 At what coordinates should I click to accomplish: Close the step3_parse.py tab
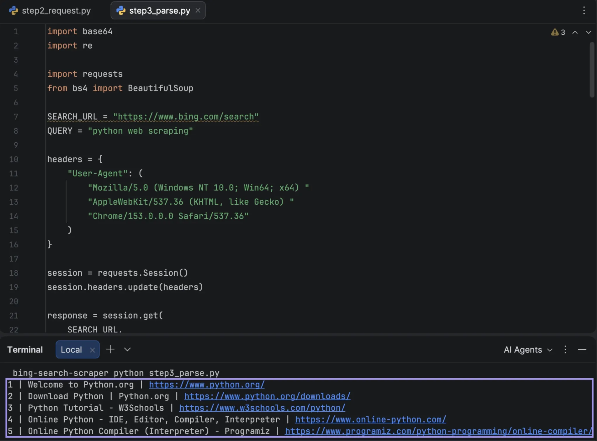pos(198,10)
